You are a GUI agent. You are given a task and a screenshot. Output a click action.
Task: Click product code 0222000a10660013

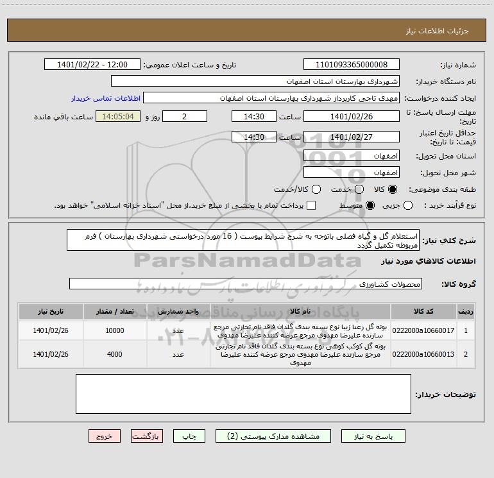click(x=423, y=354)
